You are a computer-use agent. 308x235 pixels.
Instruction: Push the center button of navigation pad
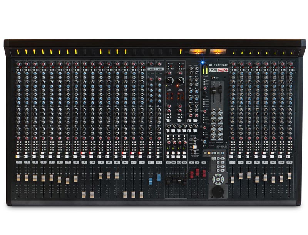218,179
